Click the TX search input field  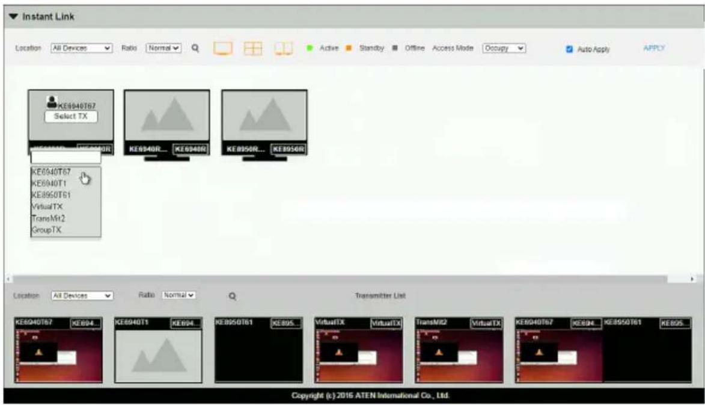(66, 157)
